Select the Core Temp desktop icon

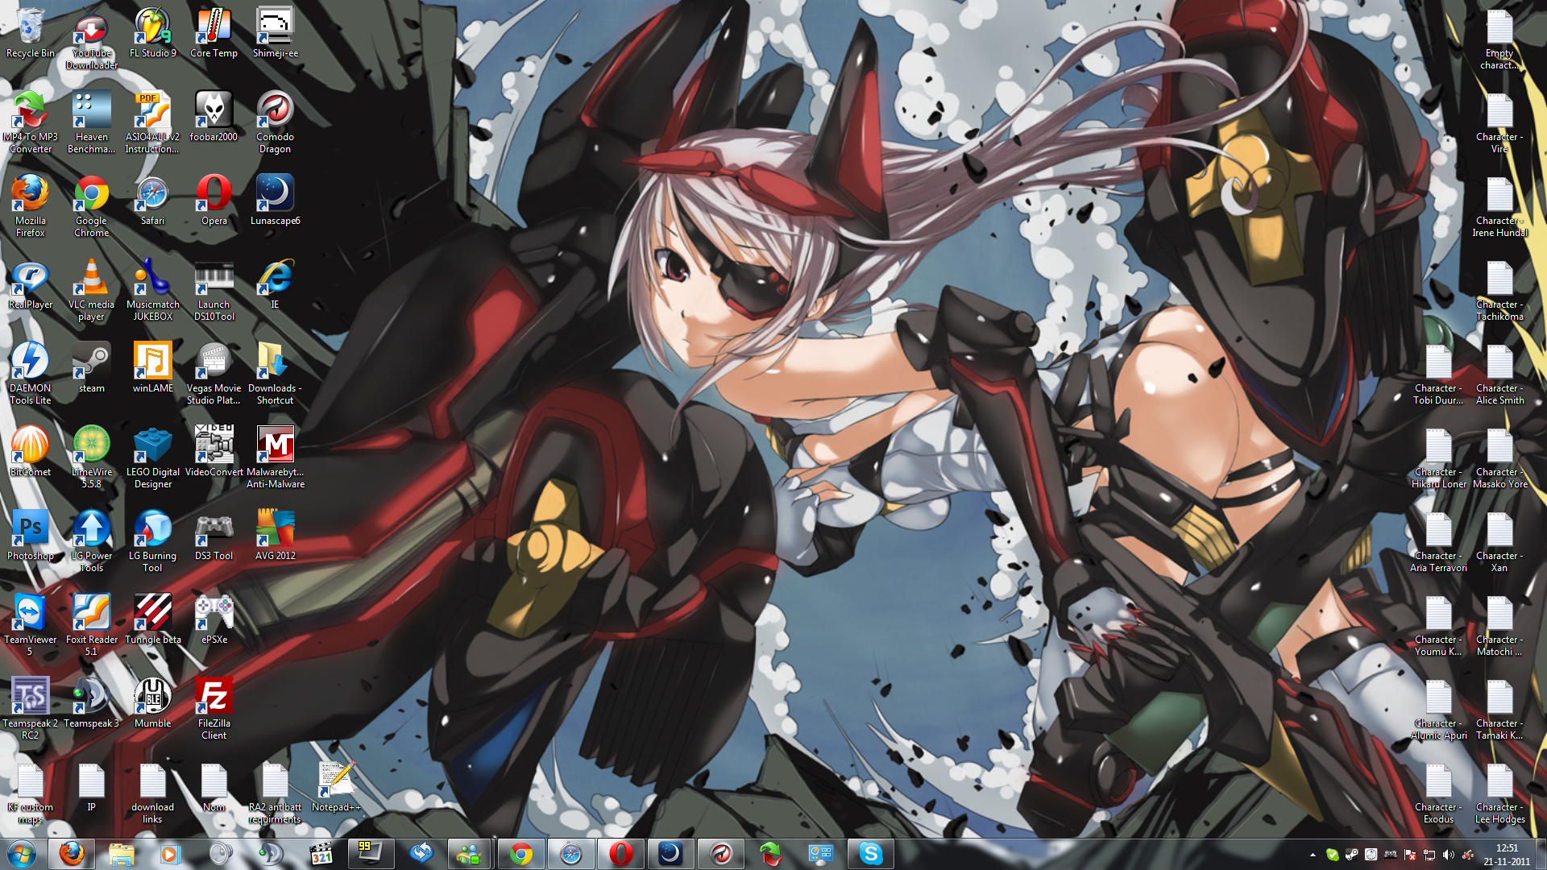[x=214, y=34]
